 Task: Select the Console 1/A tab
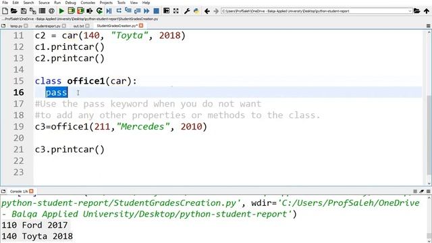coord(19,191)
